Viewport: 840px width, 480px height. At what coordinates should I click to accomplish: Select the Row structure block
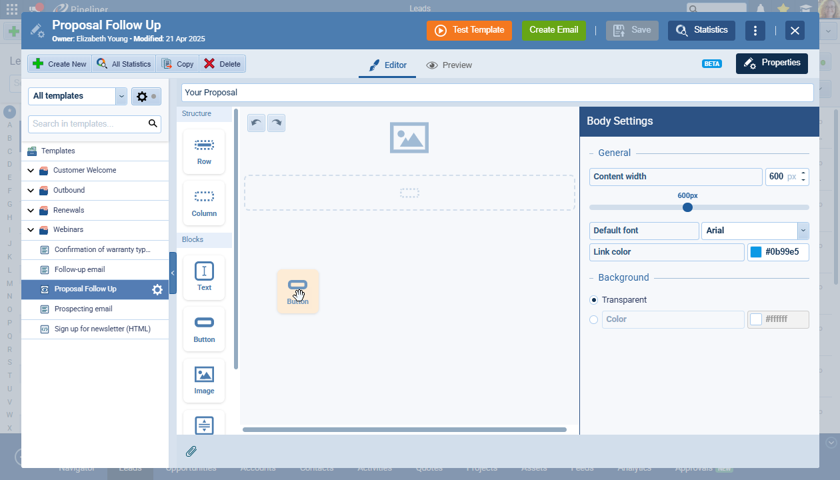204,151
